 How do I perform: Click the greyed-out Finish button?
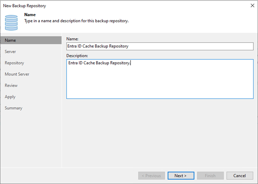point(210,176)
